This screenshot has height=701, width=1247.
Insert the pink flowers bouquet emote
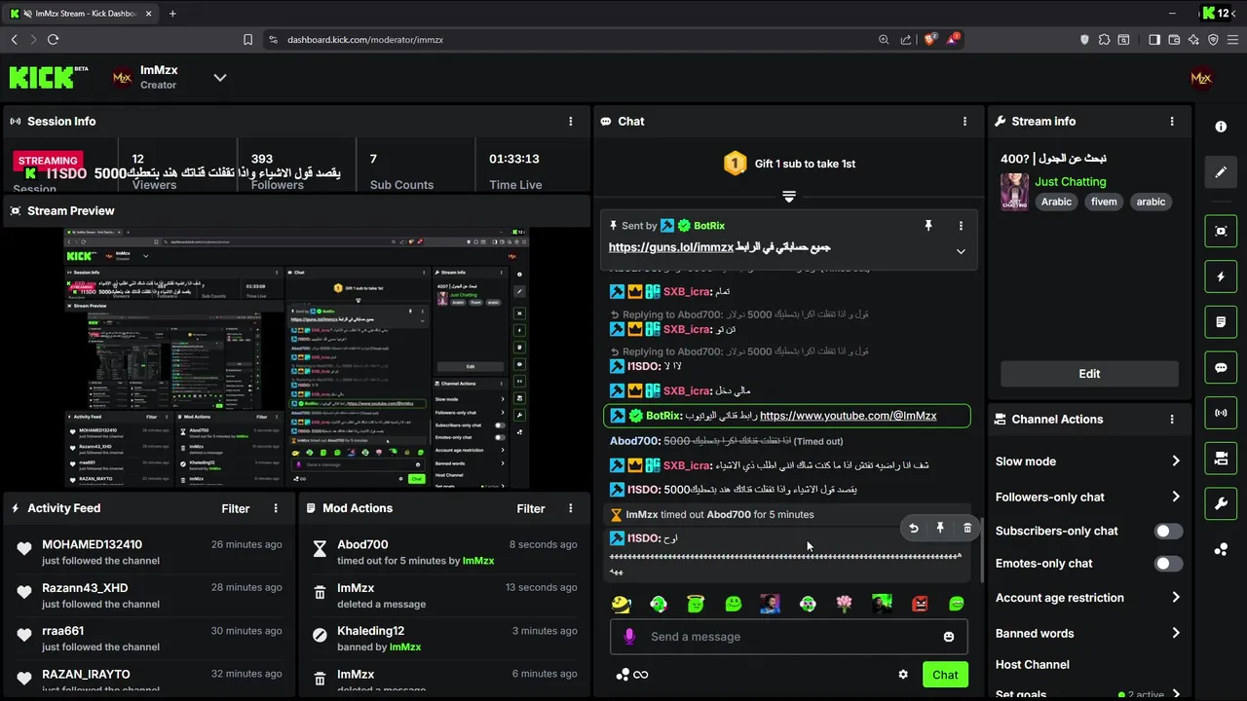[845, 605]
